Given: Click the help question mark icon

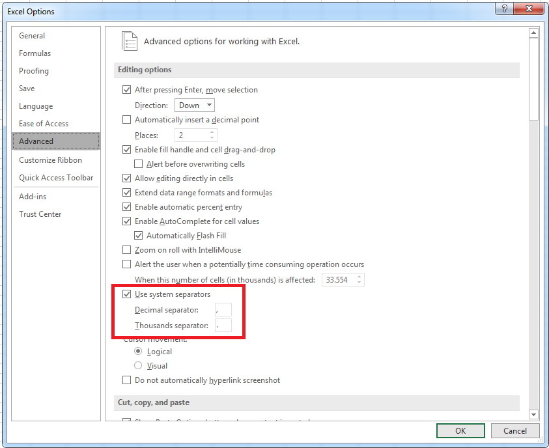Looking at the screenshot, I should click(504, 8).
